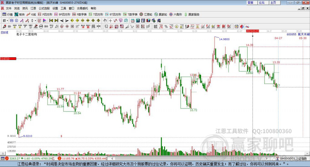310x167 pixels.
Task: Toggle the highlighted icon right of 日 dropdown
Action: coord(12,21)
